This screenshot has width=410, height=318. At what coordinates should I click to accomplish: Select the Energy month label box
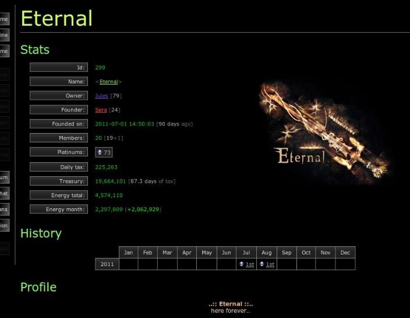tap(59, 209)
